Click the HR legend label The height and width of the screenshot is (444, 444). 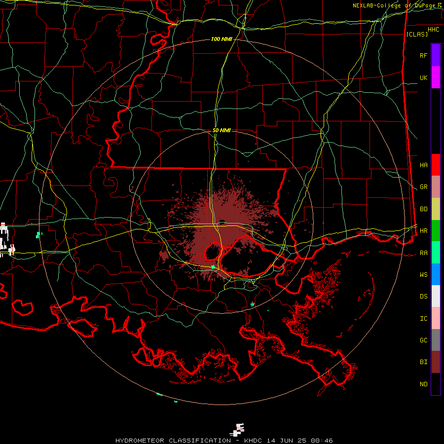coord(423,231)
